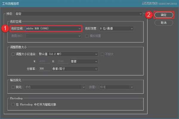Toggle the 不放大 checkbox
179x119 pixels.
pyautogui.click(x=102, y=54)
